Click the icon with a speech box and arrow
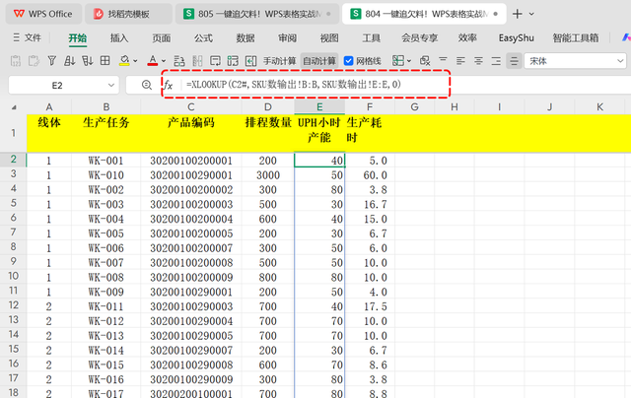 coord(215,61)
